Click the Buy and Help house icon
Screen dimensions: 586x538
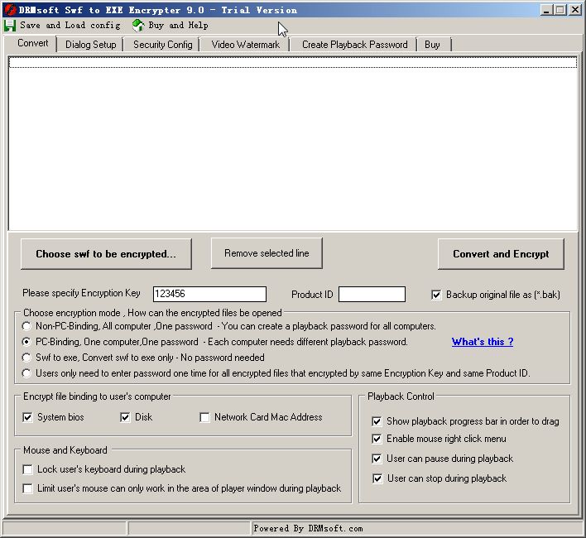(x=138, y=25)
